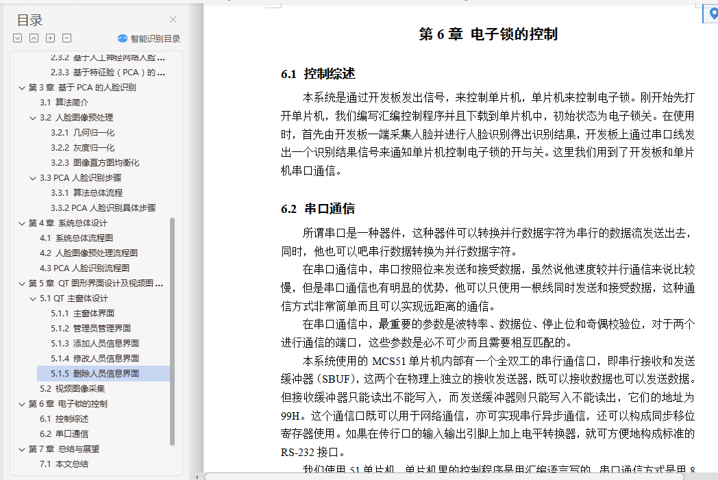Viewport: 718px width, 480px height.
Task: Collapse the 3.2 人脸图像预处理 node
Action: point(32,118)
